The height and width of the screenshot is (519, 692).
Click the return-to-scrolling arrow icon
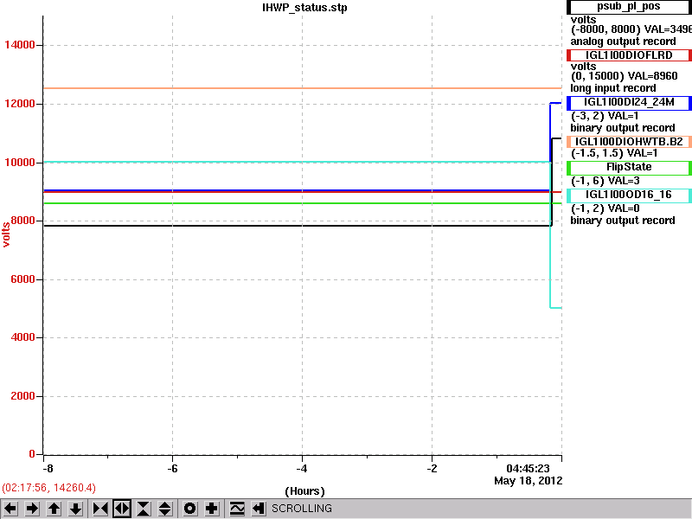(x=259, y=509)
